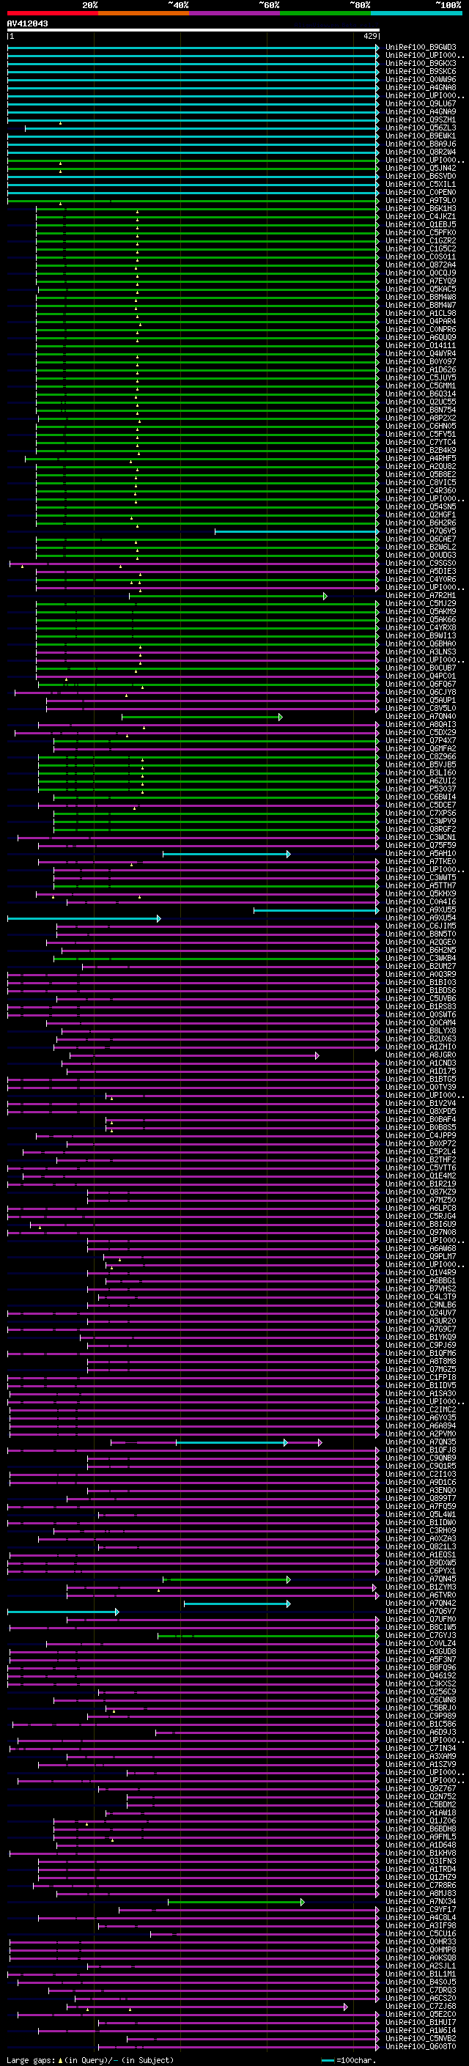Open the UniRef100_Q8R2W4 hit label
This screenshot has width=469, height=2066.
[x=421, y=152]
